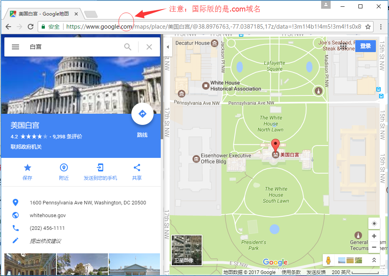Zoom out the map with minus button
The image size is (389, 276).
(x=374, y=247)
